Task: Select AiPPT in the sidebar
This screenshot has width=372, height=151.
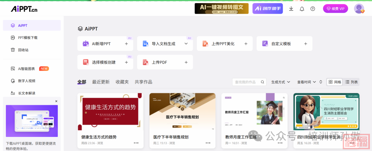Action: point(32,25)
